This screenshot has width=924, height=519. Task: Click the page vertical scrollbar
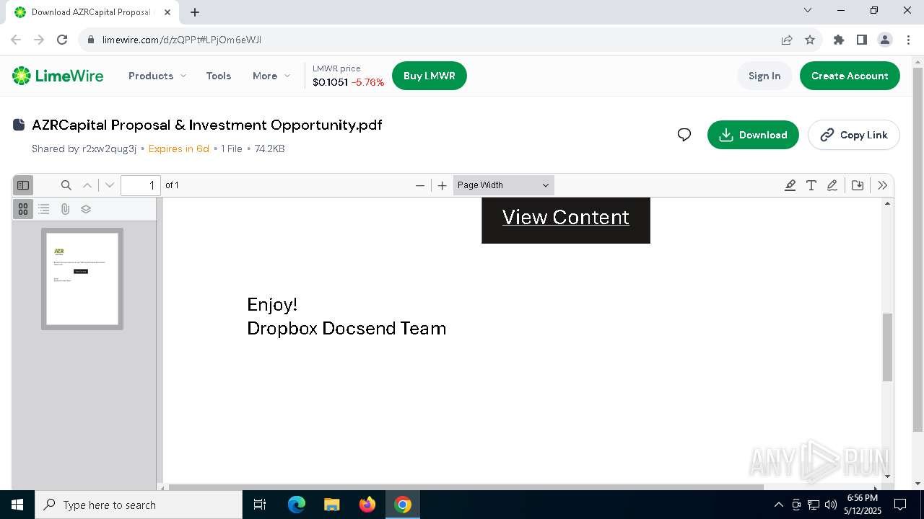coord(918,250)
